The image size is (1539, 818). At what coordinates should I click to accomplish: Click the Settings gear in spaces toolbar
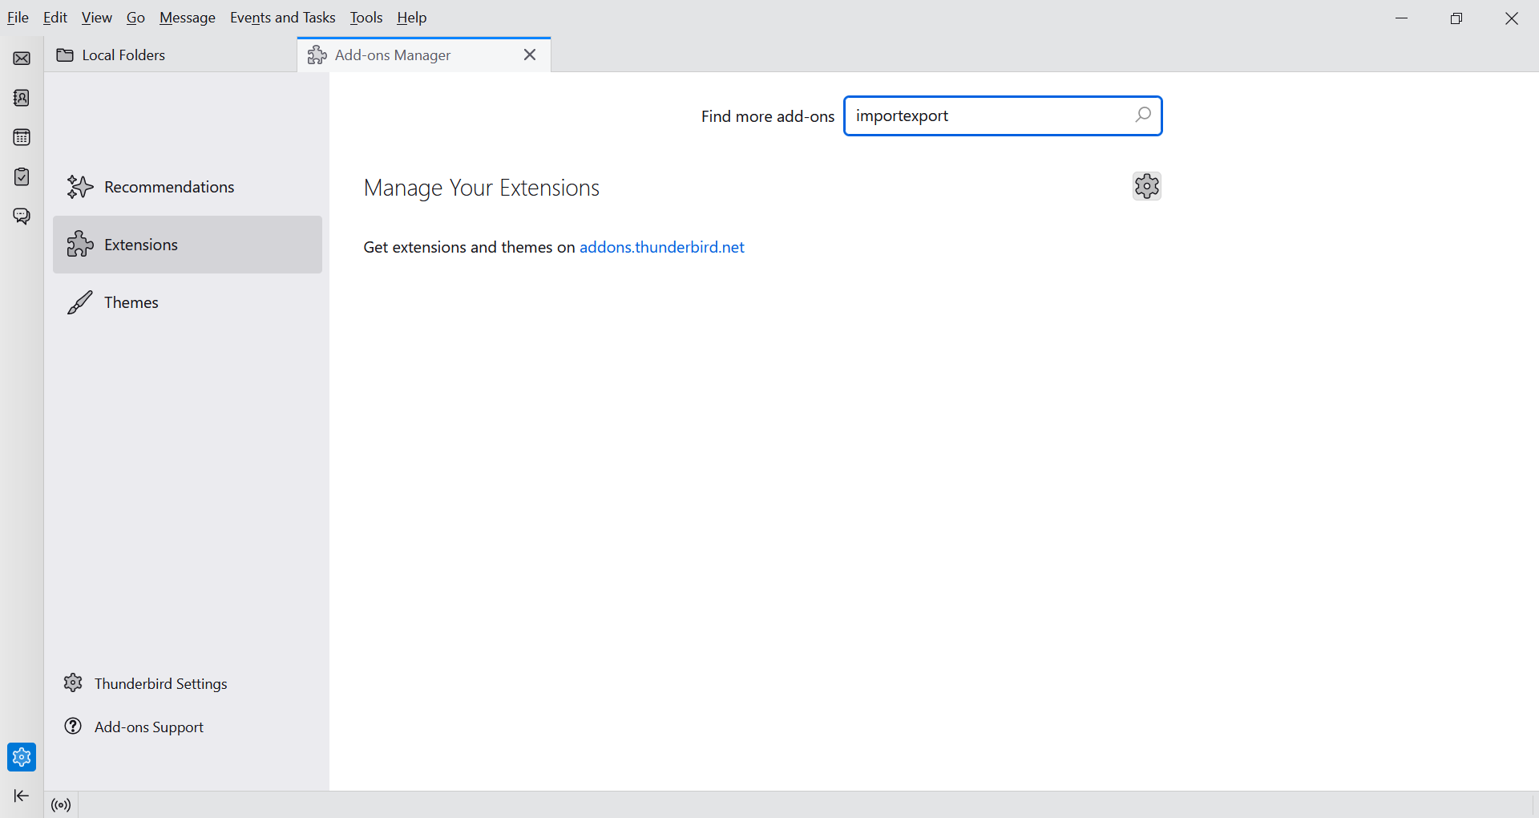[x=22, y=756]
